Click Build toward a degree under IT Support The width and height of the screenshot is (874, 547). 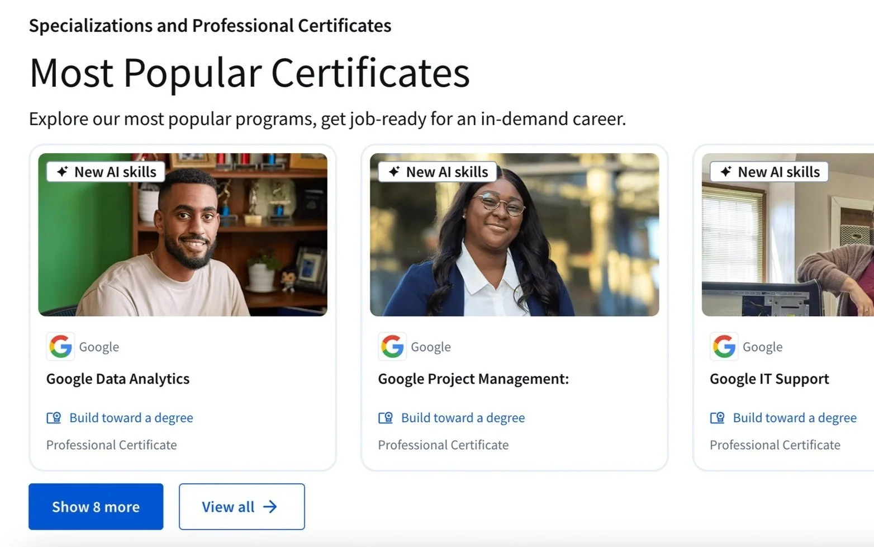pyautogui.click(x=795, y=418)
